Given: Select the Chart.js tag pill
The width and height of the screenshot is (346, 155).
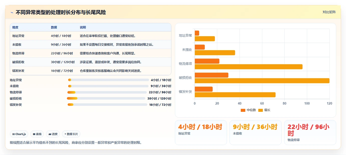Looking at the screenshot, I should tap(19, 134).
